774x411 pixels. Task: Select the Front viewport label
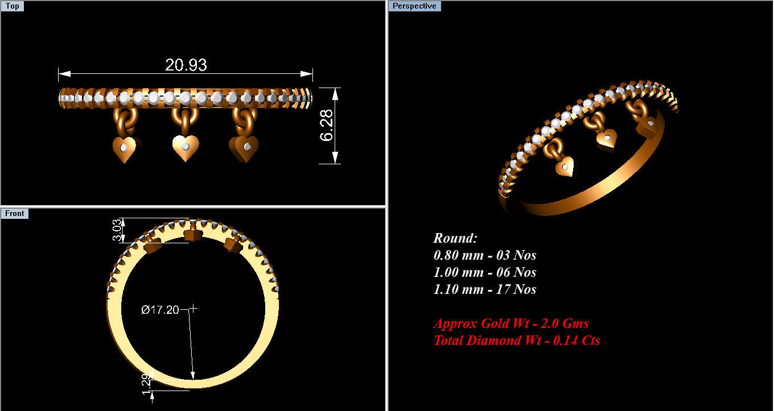[15, 213]
